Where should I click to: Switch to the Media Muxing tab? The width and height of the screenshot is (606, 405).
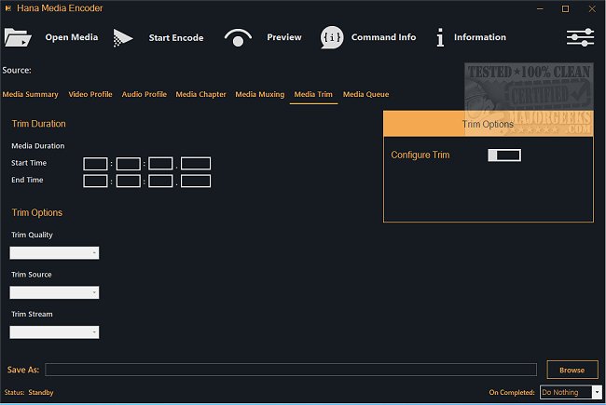click(x=260, y=94)
